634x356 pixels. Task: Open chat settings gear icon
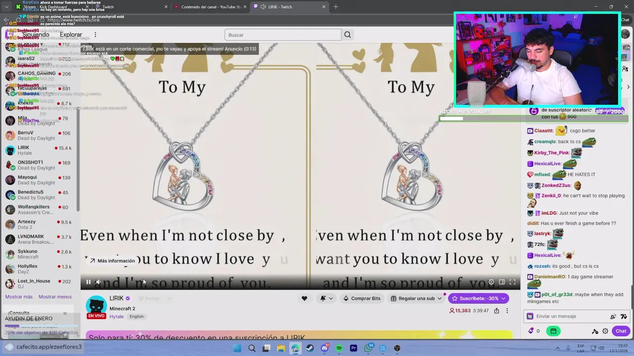coord(605,331)
